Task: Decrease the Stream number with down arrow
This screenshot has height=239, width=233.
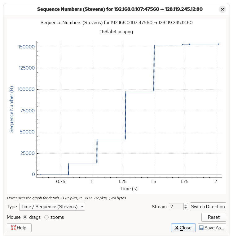Action: click(186, 209)
